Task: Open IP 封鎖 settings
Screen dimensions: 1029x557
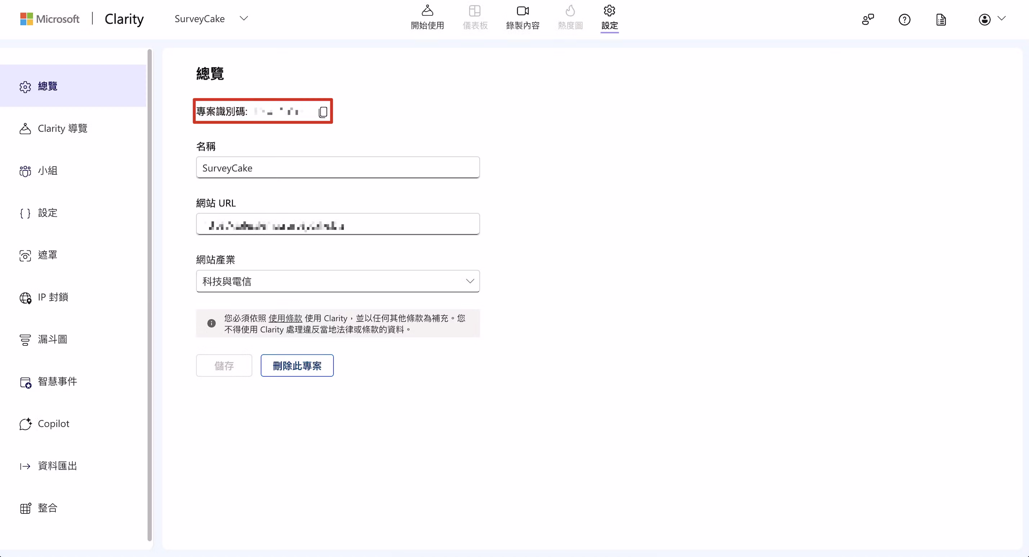Action: tap(73, 297)
